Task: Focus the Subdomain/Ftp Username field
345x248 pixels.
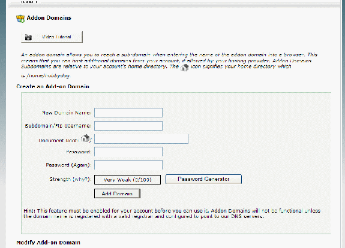Action: (128, 126)
